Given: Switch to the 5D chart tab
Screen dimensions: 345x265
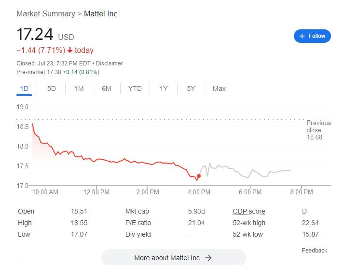Looking at the screenshot, I should click(x=52, y=88).
